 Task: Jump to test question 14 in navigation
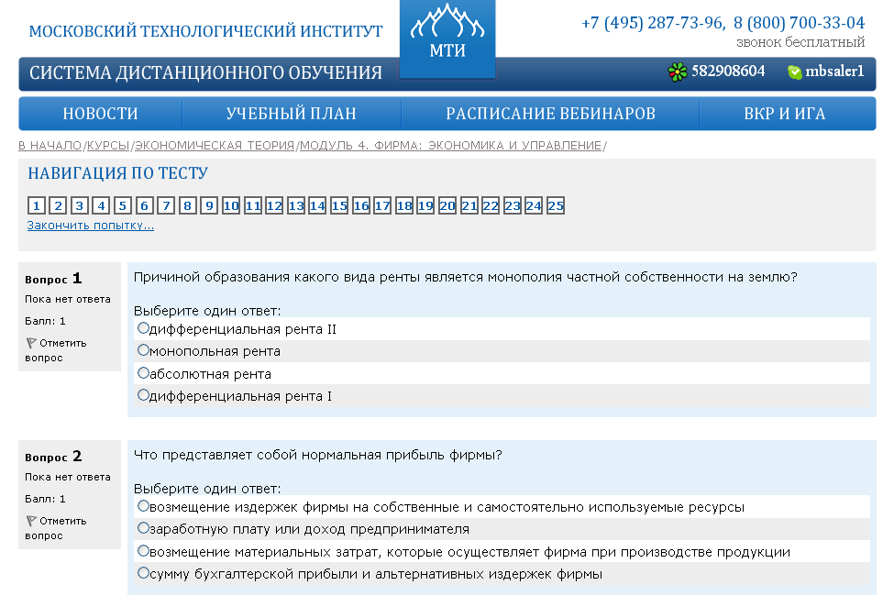(317, 205)
